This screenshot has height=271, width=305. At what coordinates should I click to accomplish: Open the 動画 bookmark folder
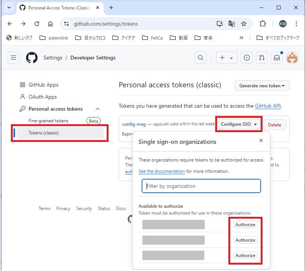tap(178, 38)
